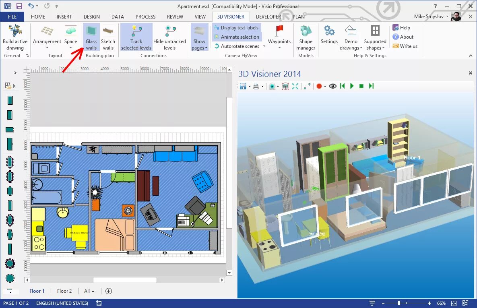Switch to the DESIGN ribbon tab
This screenshot has width=477, height=308.
click(91, 17)
